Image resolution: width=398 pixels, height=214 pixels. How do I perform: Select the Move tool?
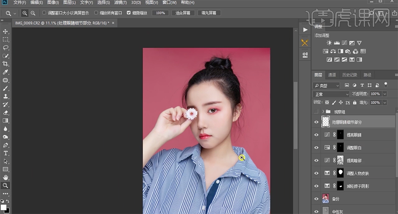point(6,31)
